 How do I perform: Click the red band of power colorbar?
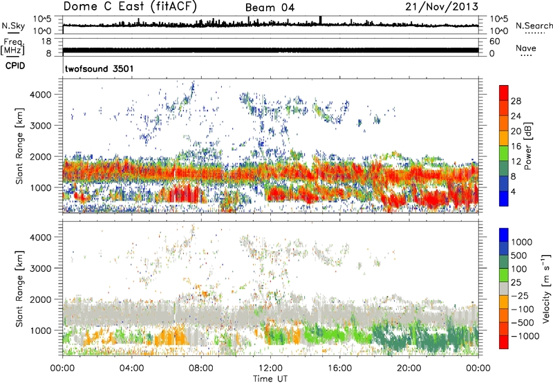[x=504, y=93]
